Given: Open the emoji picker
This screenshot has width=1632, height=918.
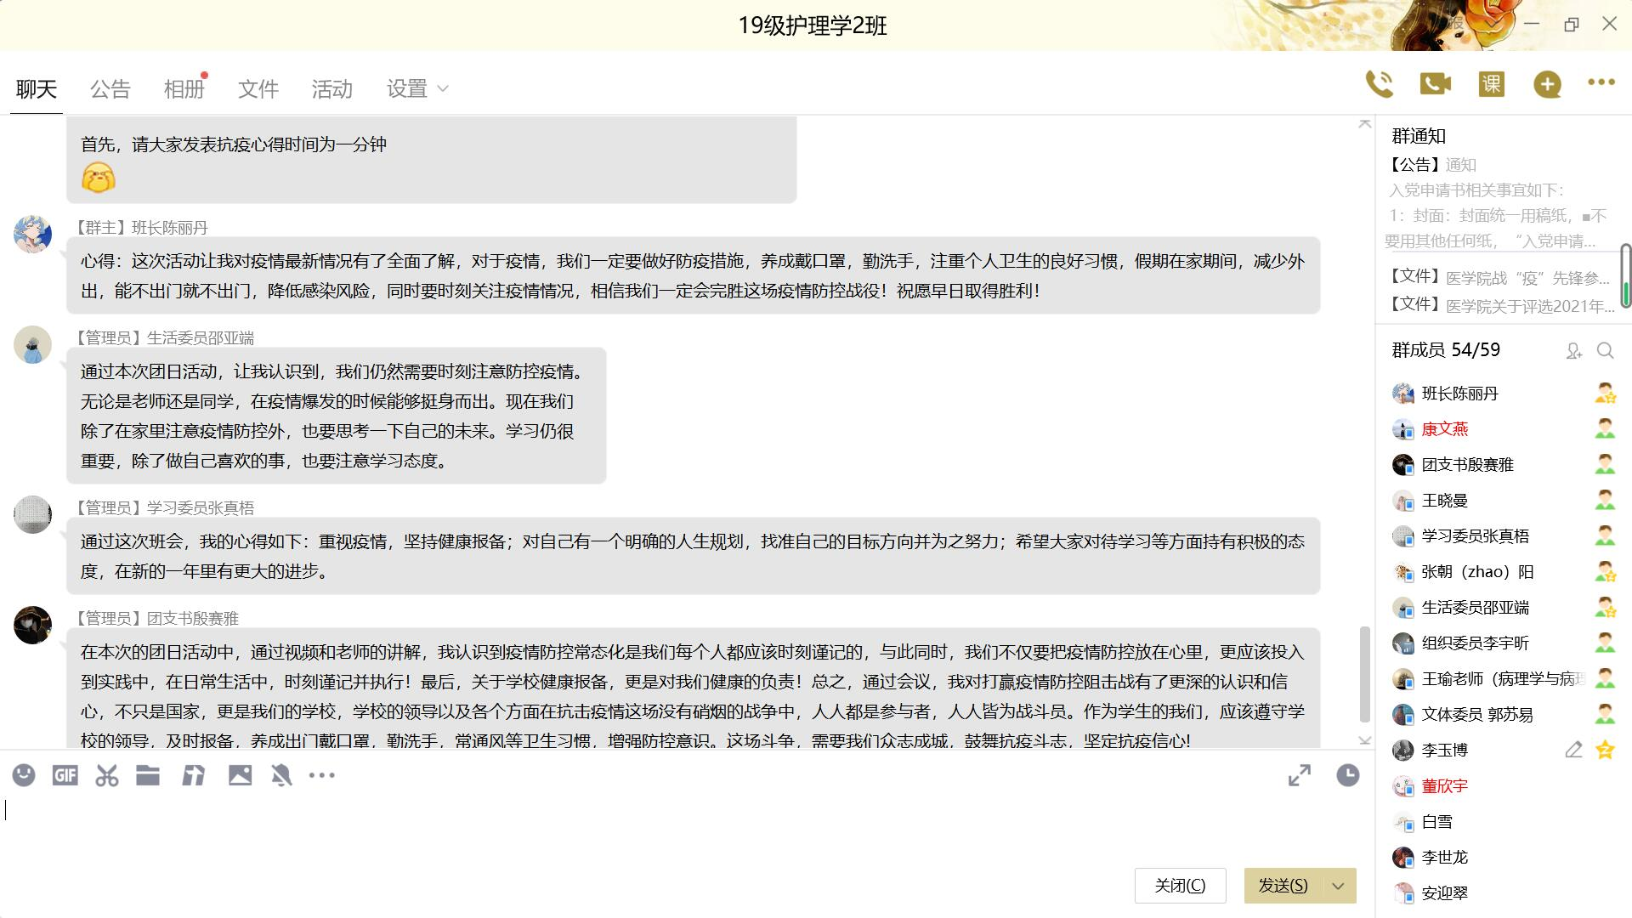Looking at the screenshot, I should 24,775.
